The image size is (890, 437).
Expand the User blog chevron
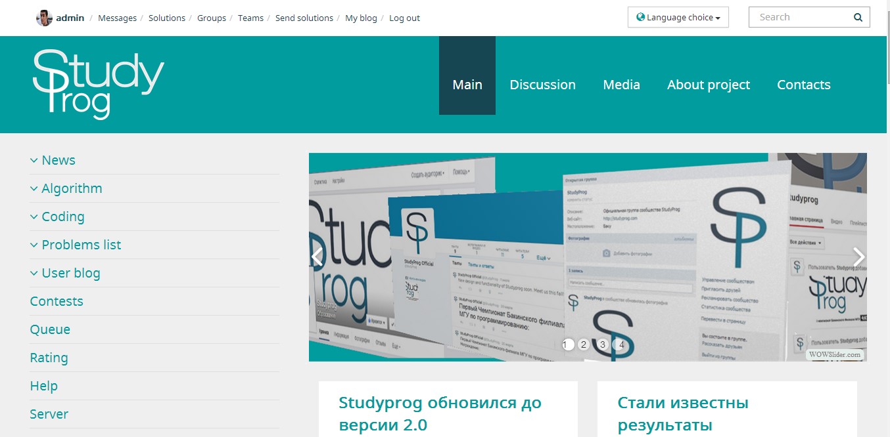coord(34,273)
